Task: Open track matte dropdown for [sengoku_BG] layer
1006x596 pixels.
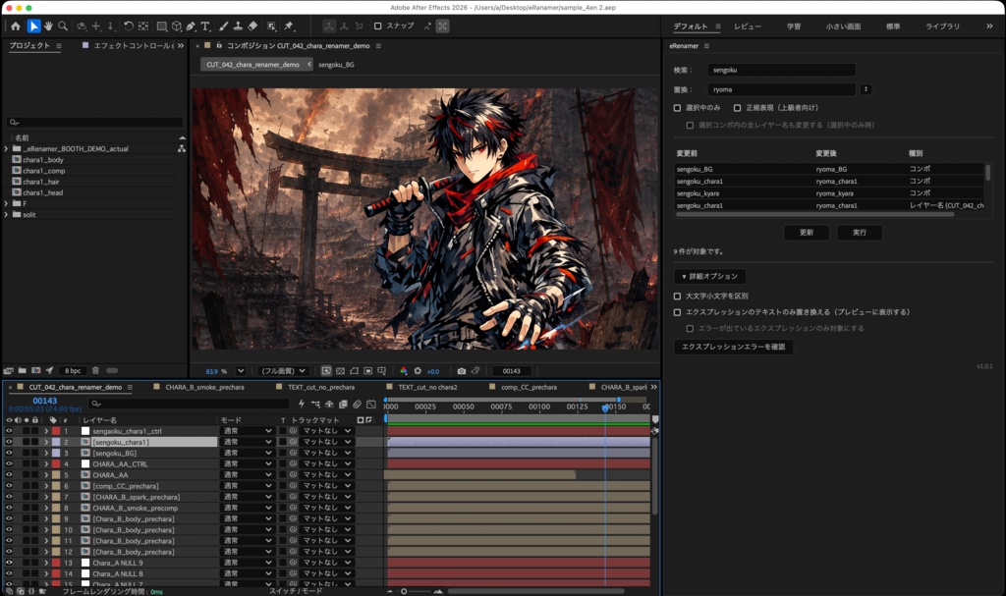Action: point(326,453)
